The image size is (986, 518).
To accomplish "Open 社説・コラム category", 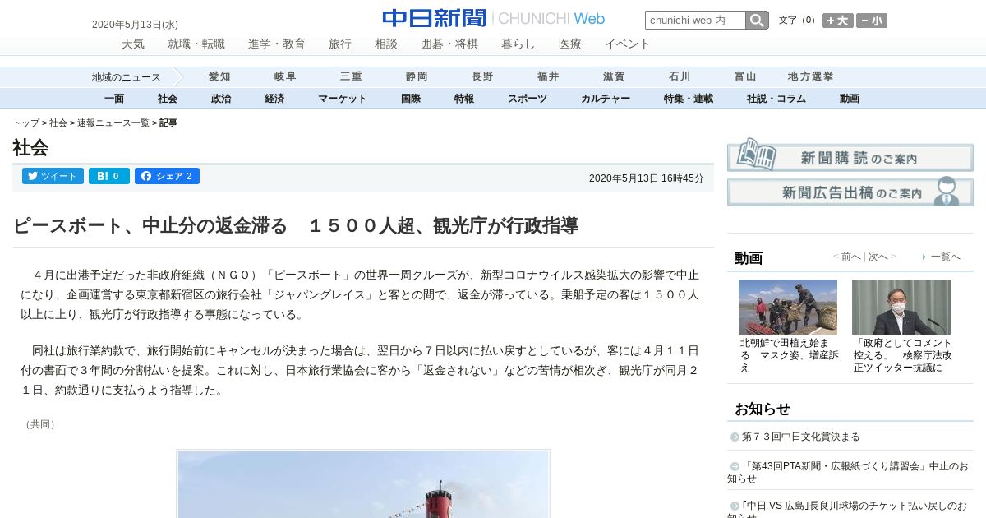I will pos(776,99).
